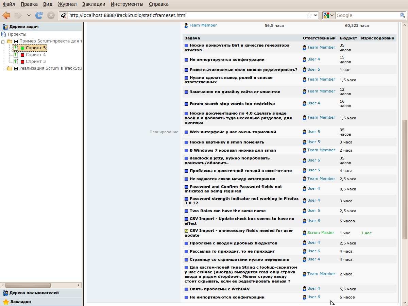Viewport: 408px width, 306px height.
Task: Open the history dropdown arrow next to Forward
Action: coord(29,15)
